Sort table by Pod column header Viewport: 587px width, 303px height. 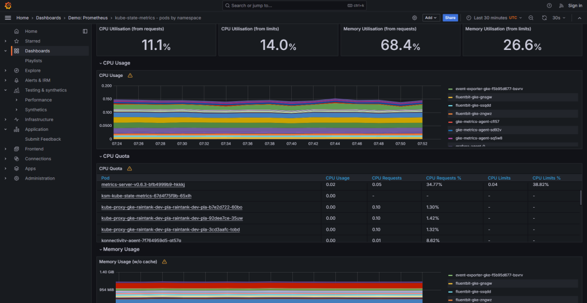click(x=105, y=178)
